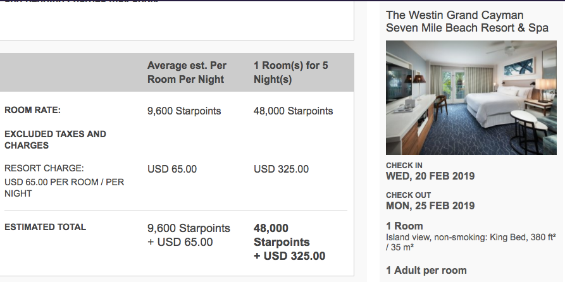Viewport: 565px width, 282px height.
Task: Click the EXCLUDED TAXES AND CHARGES heading
Action: pyautogui.click(x=55, y=140)
